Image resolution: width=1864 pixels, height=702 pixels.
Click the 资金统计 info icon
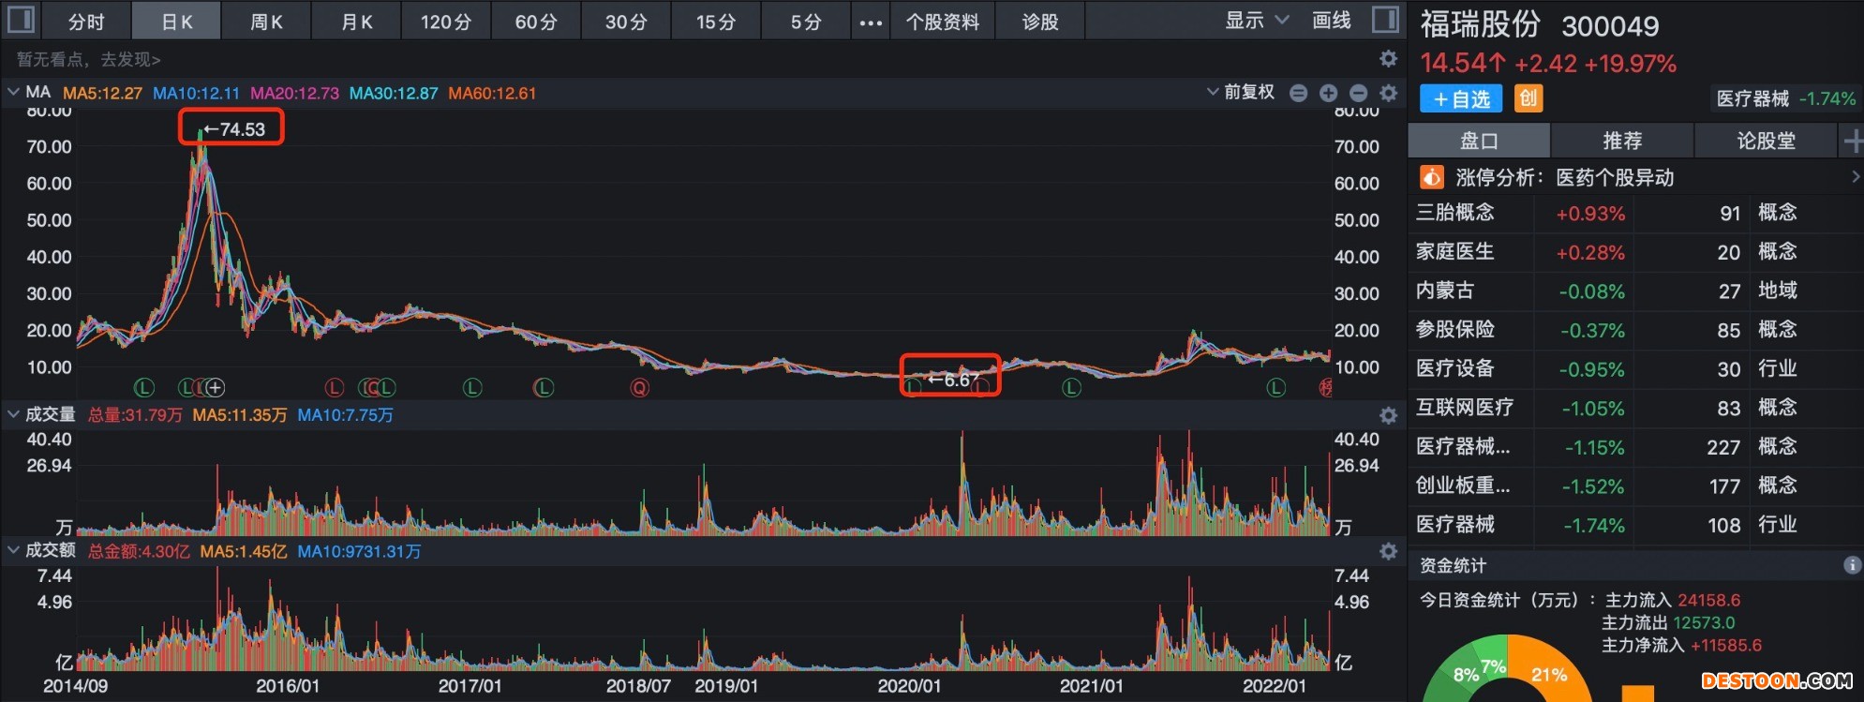pyautogui.click(x=1852, y=565)
